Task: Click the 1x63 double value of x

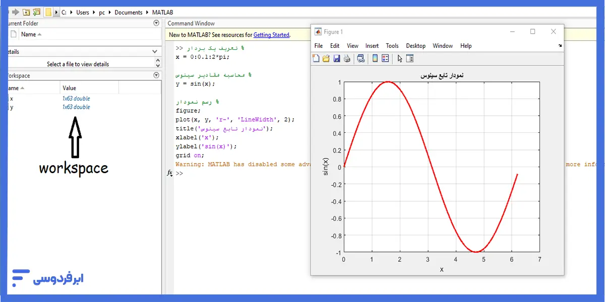Action: [x=76, y=99]
